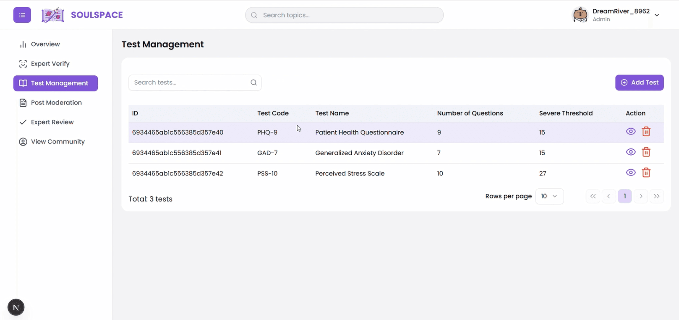Image resolution: width=679 pixels, height=320 pixels.
Task: Click the View Community person icon
Action: (23, 142)
